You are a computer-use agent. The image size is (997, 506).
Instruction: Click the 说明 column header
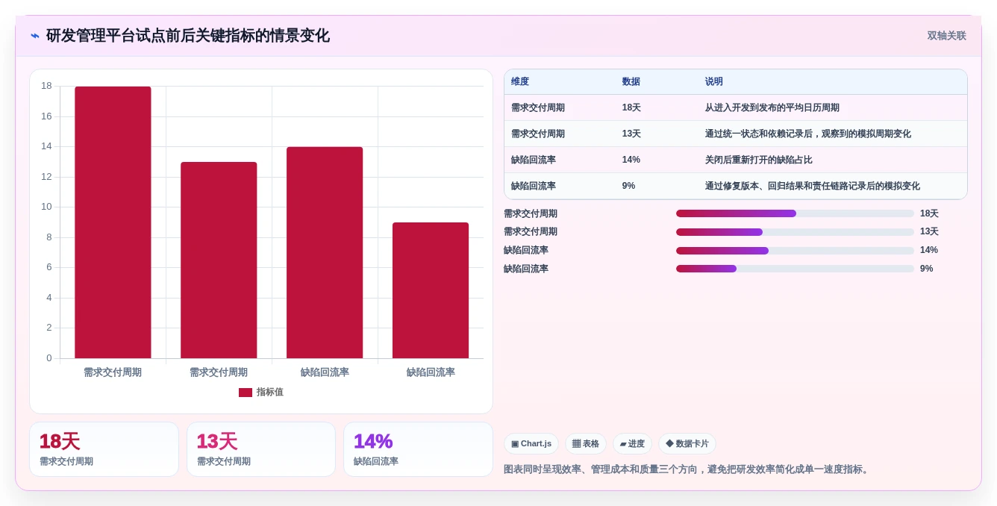click(x=714, y=82)
